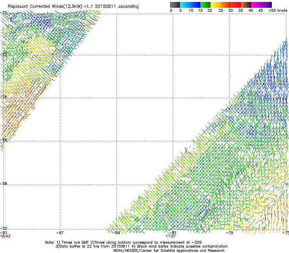The width and height of the screenshot is (289, 253).
Task: Click the orange 25-30 knots legend segment
Action: click(x=226, y=5)
